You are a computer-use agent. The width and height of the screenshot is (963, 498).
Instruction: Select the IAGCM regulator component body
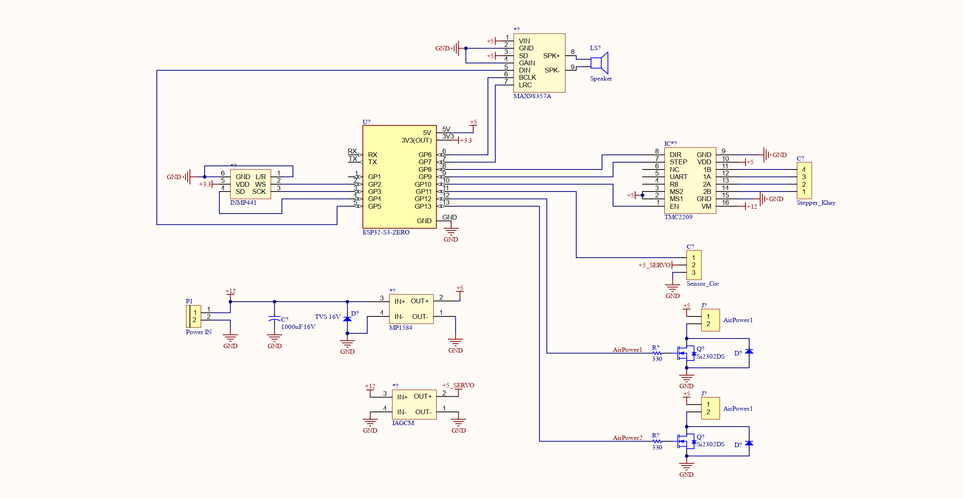414,404
